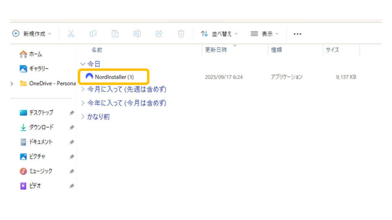The width and height of the screenshot is (392, 220).
Task: Unpin ドキュメント using its pin icon
Action: click(x=72, y=142)
